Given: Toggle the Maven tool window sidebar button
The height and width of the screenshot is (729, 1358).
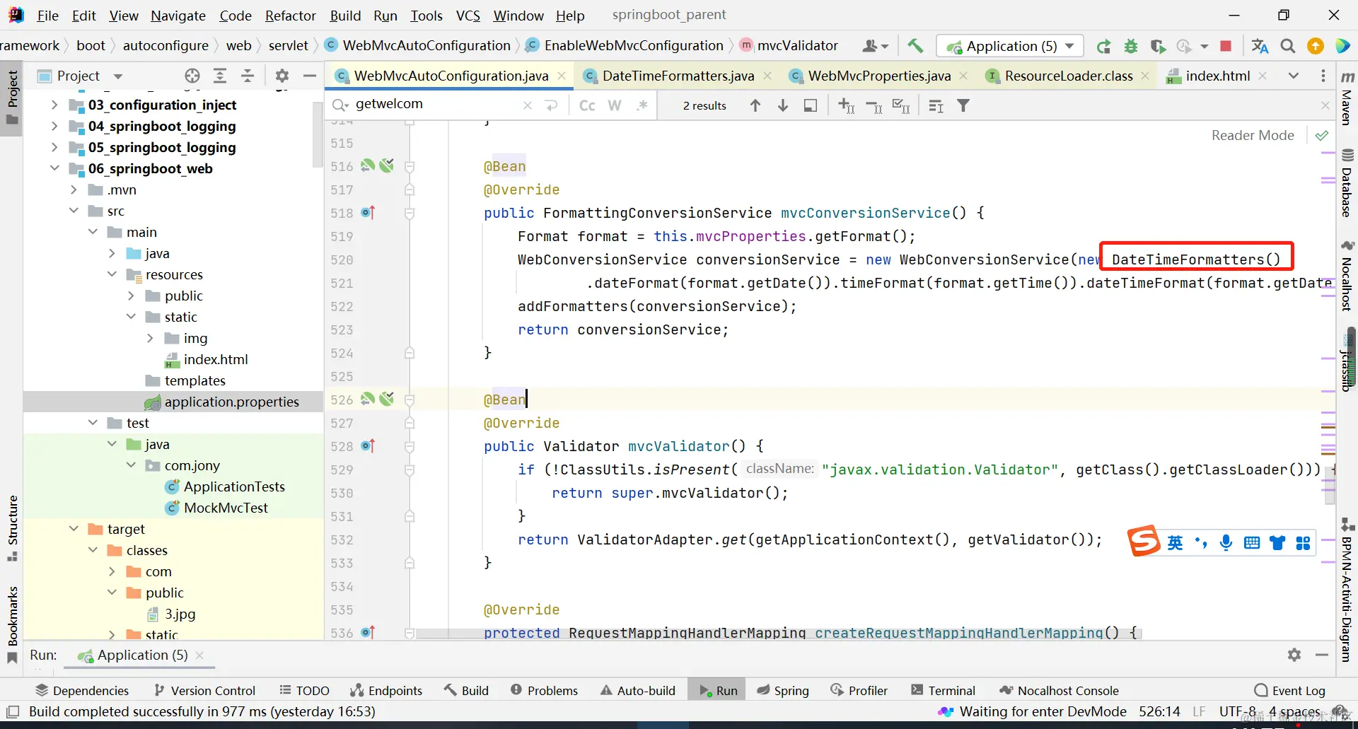Looking at the screenshot, I should (1347, 99).
